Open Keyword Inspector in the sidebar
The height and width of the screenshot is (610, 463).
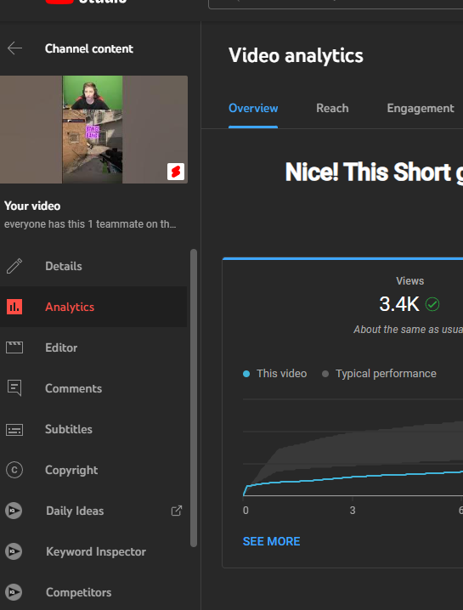[x=93, y=551]
